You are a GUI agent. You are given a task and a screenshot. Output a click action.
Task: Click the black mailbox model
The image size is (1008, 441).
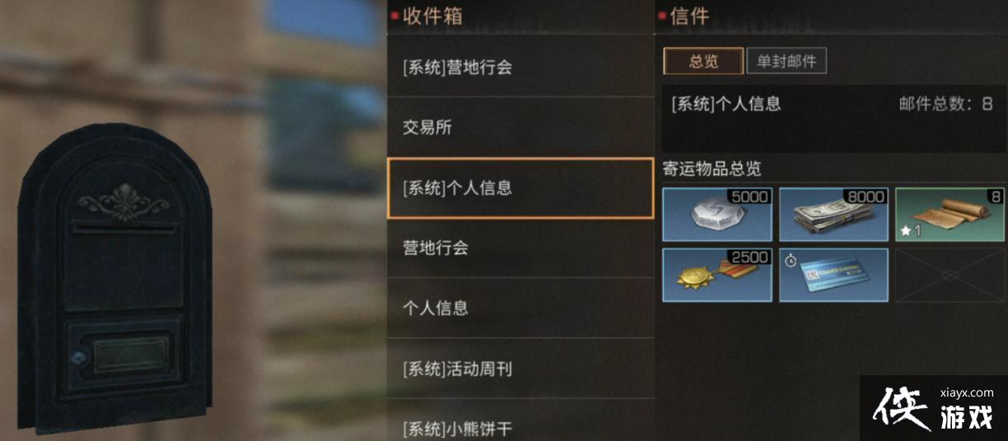pyautogui.click(x=114, y=278)
